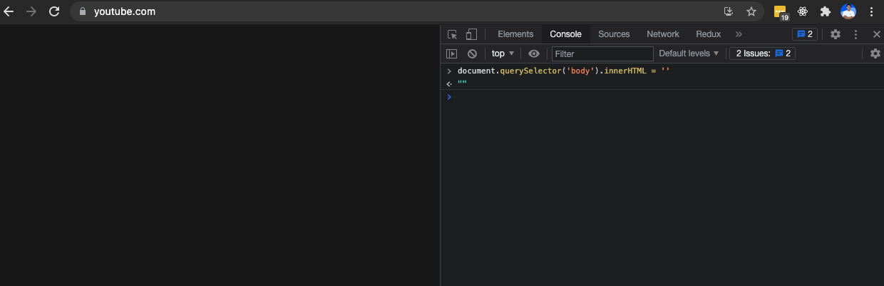Open the DevTools three-dot customize menu
This screenshot has height=286, width=884.
click(x=856, y=34)
